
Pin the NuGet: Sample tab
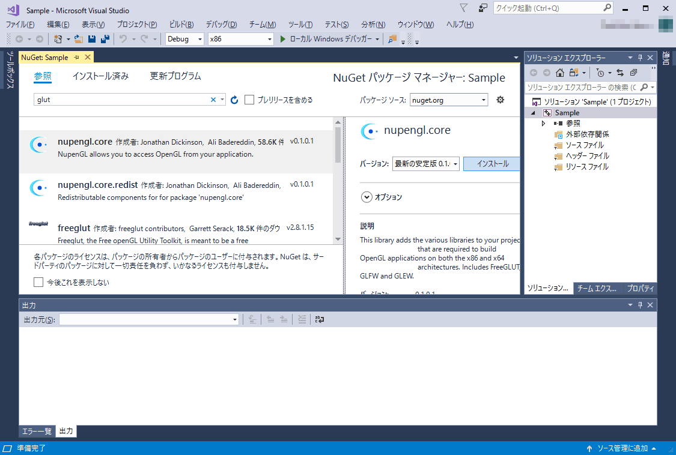[76, 57]
